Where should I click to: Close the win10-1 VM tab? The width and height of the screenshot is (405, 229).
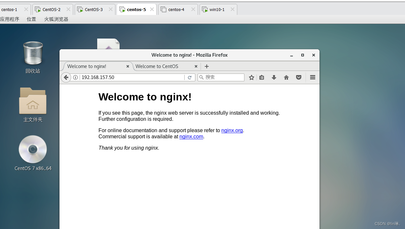point(232,9)
